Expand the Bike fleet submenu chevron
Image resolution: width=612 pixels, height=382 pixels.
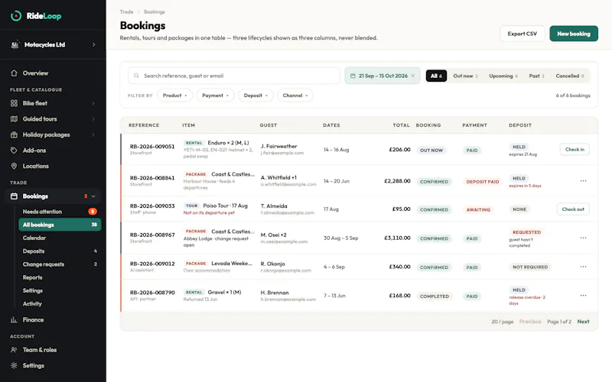pyautogui.click(x=93, y=103)
